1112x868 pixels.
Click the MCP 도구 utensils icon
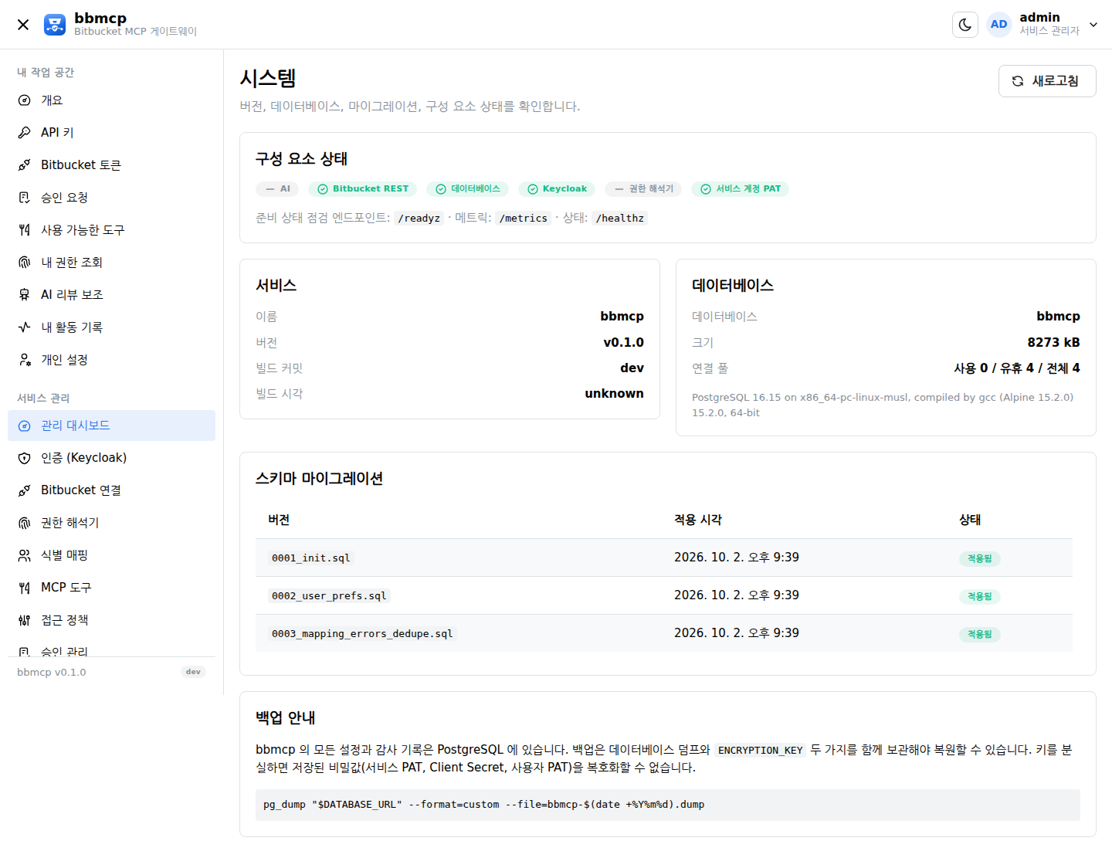[x=25, y=588]
